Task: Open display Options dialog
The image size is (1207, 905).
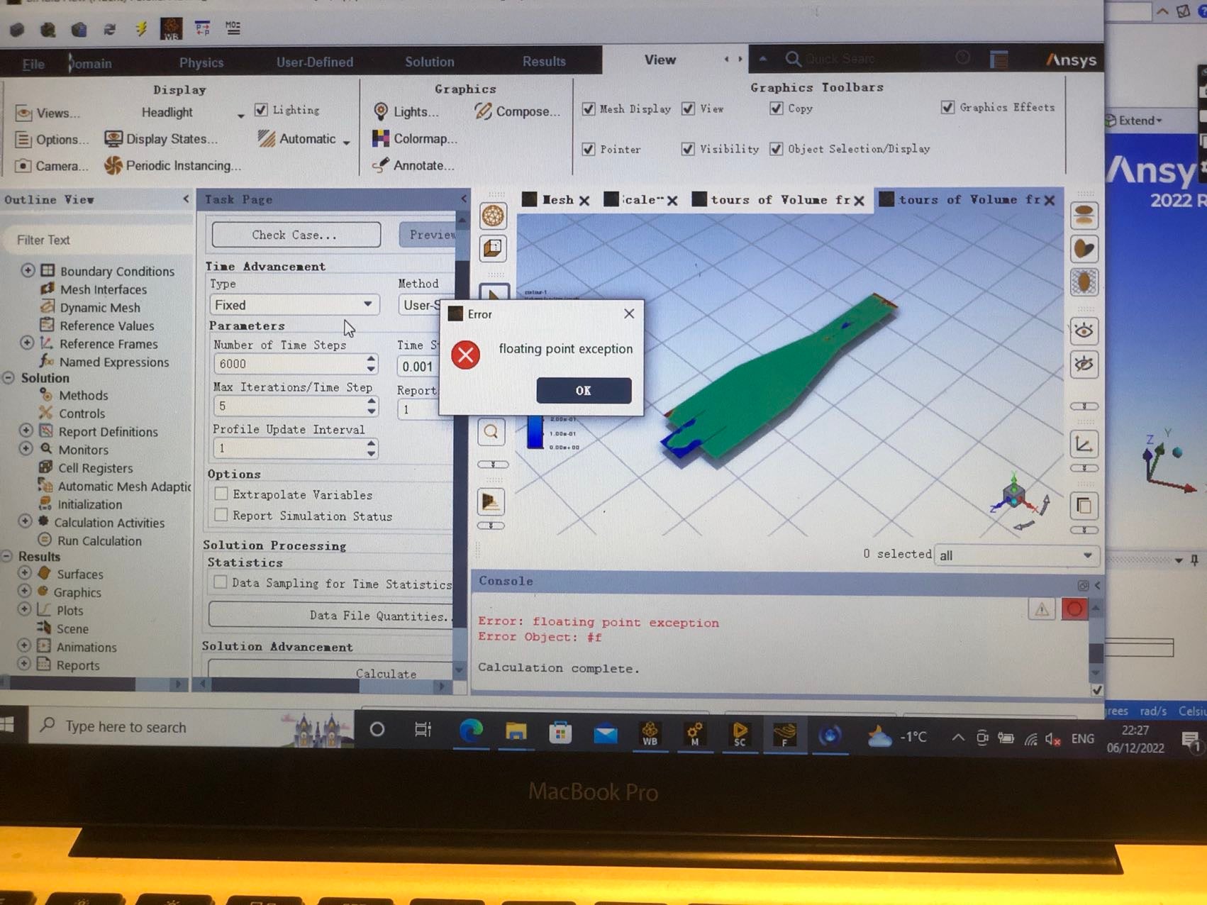Action: 52,140
